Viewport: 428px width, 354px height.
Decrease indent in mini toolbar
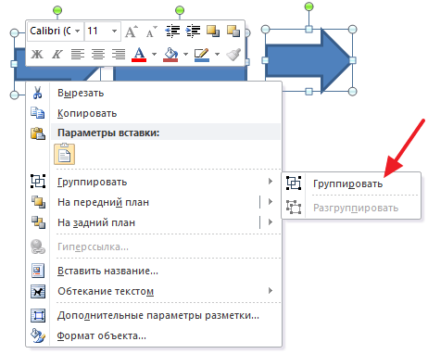click(x=172, y=32)
